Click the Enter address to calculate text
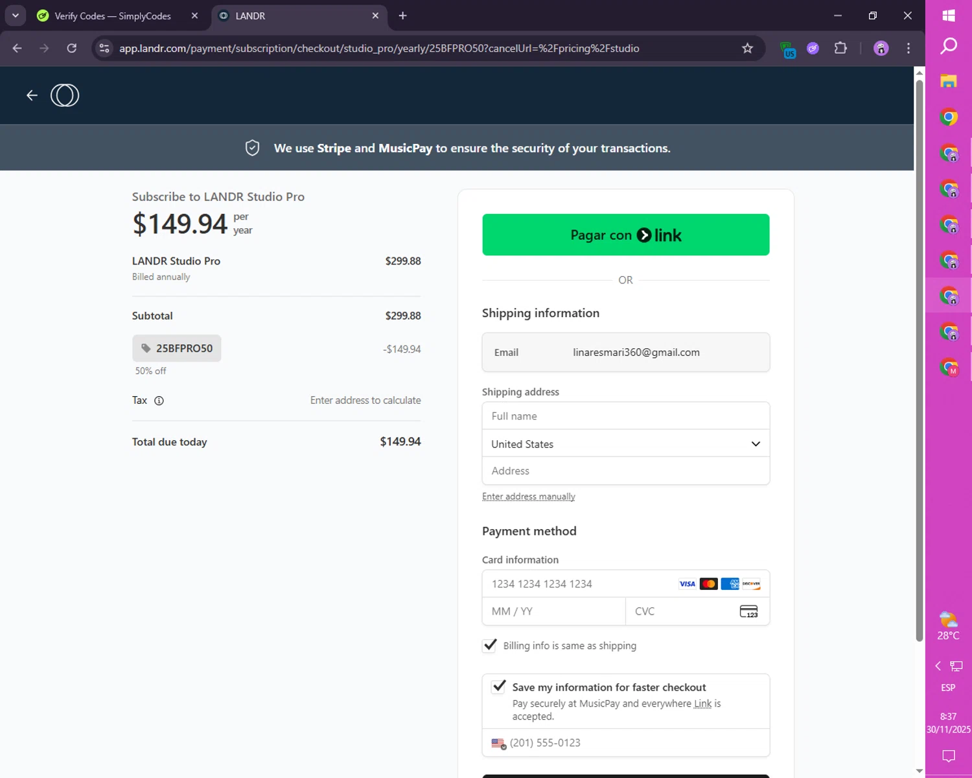This screenshot has width=972, height=778. (365, 401)
